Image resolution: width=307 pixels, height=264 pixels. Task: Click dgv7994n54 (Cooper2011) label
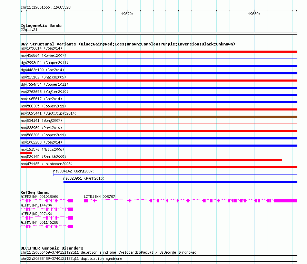pyautogui.click(x=44, y=84)
